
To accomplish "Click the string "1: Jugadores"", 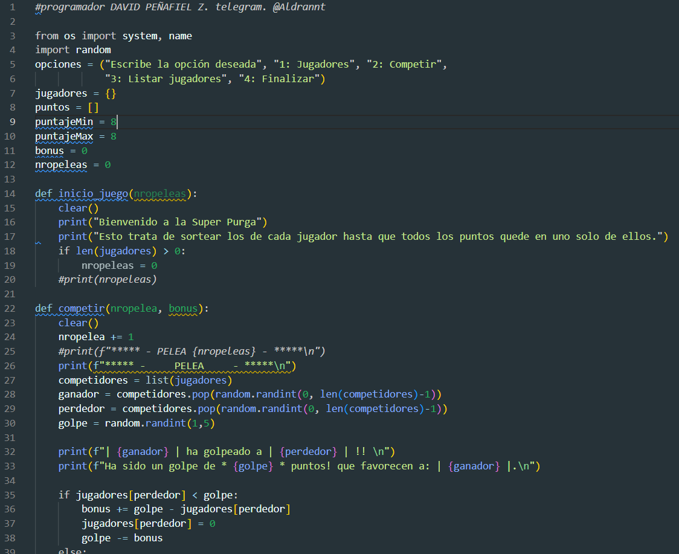I will pyautogui.click(x=314, y=65).
